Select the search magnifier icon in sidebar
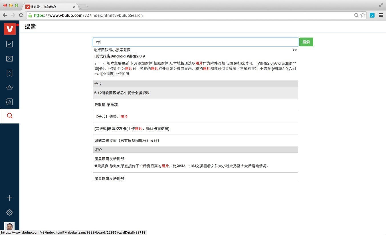Viewport: 386px width, 235px height. click(x=10, y=116)
